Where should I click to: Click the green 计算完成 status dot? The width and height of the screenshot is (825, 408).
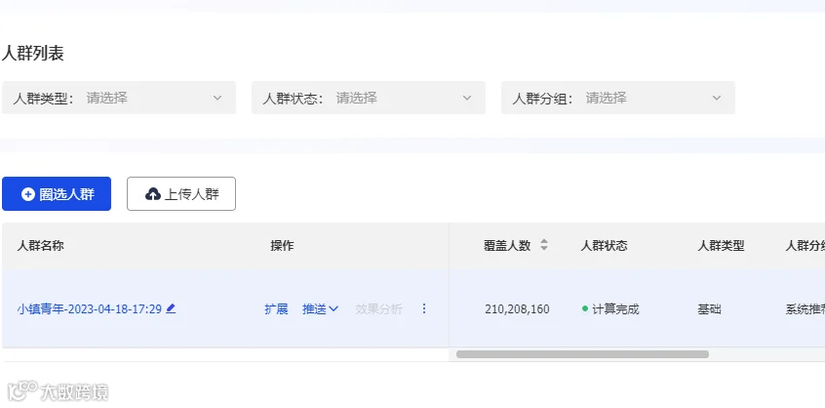(584, 308)
